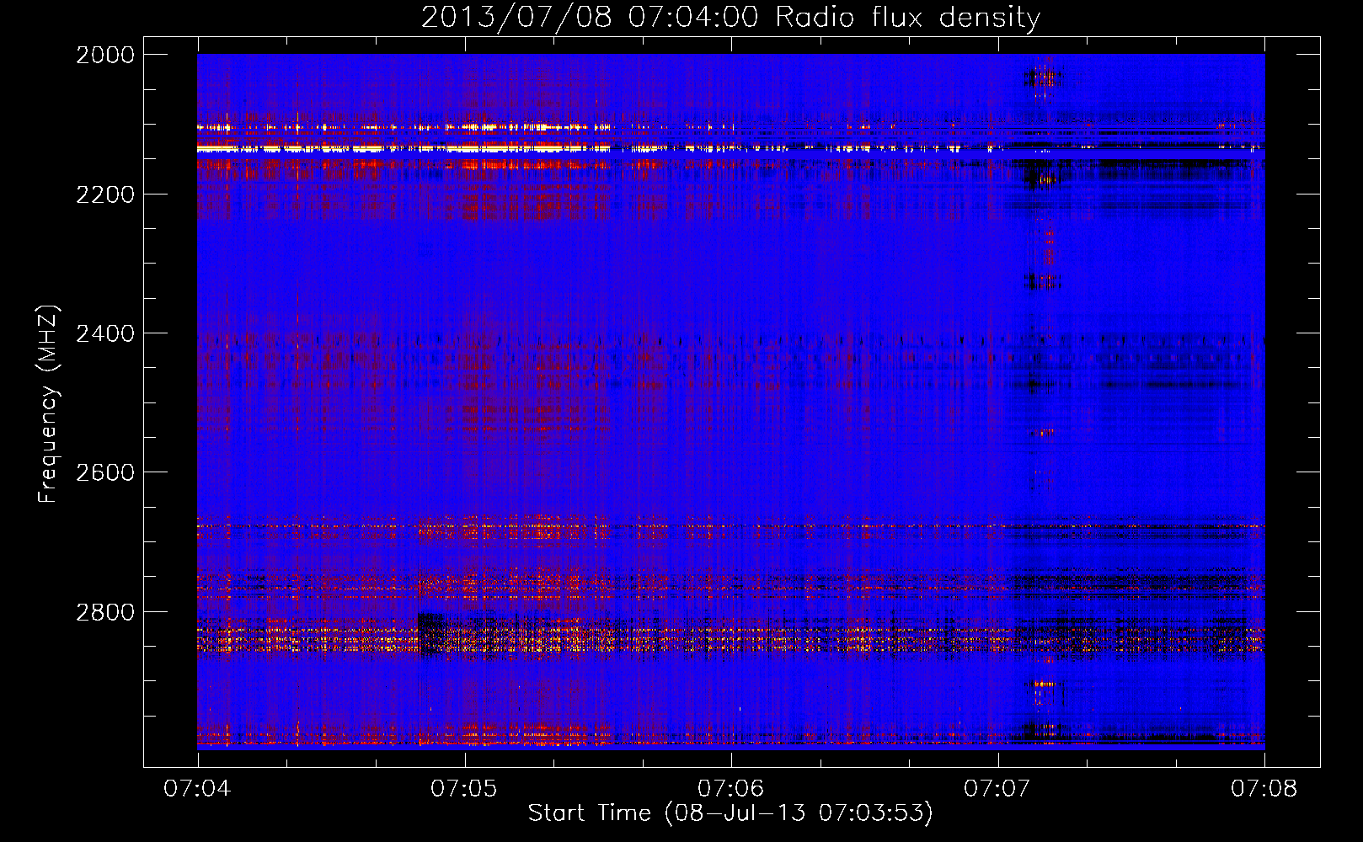
Task: Click the 2800 frequency tick label
Action: pyautogui.click(x=105, y=612)
